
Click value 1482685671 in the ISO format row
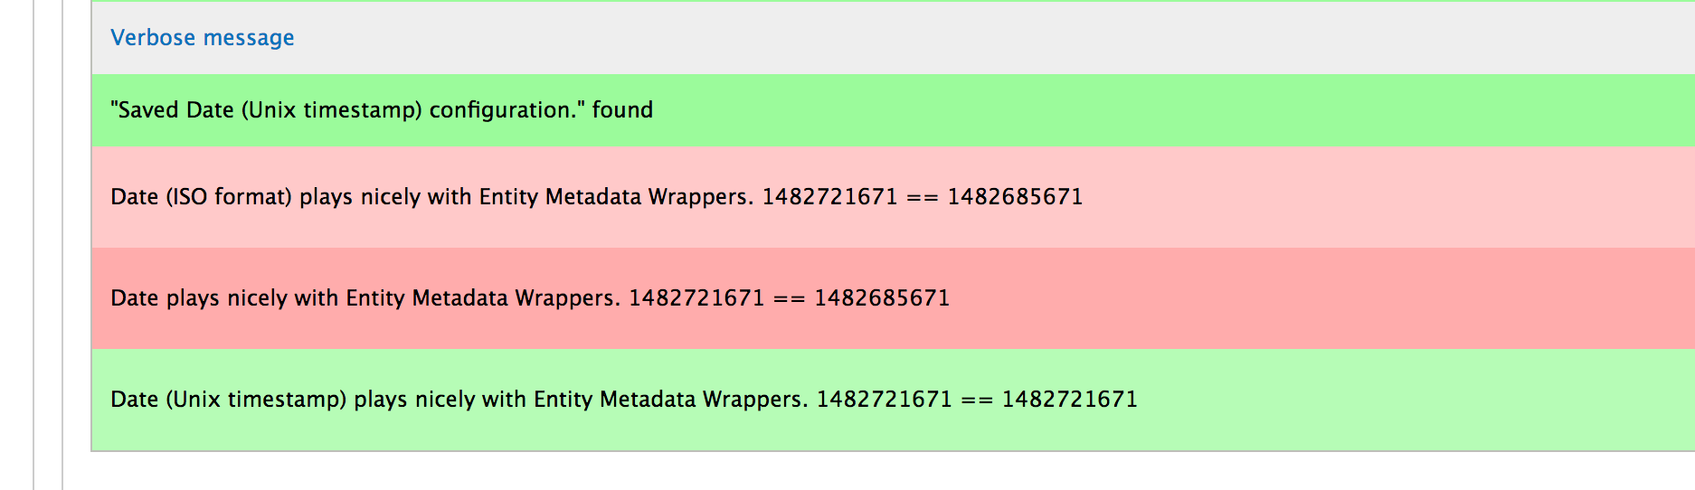click(1015, 197)
